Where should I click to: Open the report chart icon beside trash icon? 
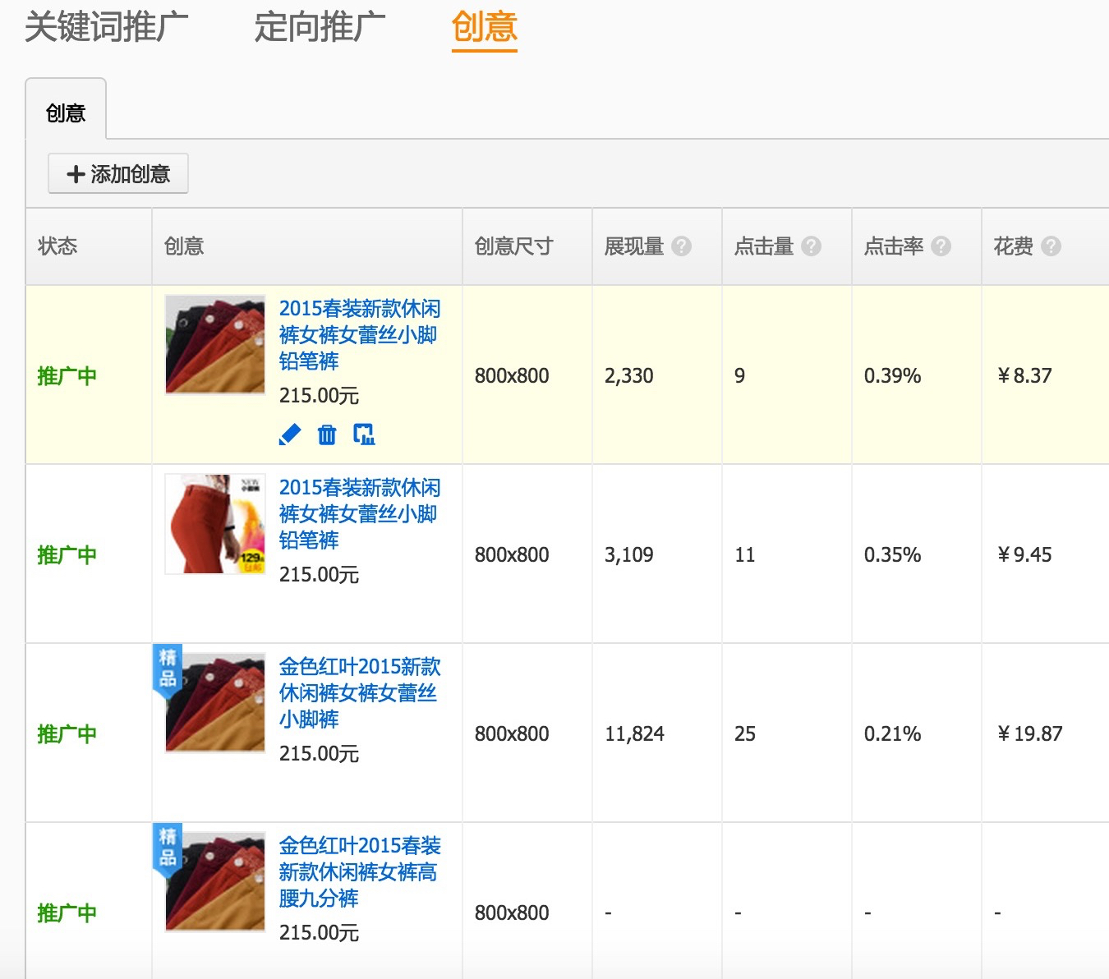(x=364, y=434)
